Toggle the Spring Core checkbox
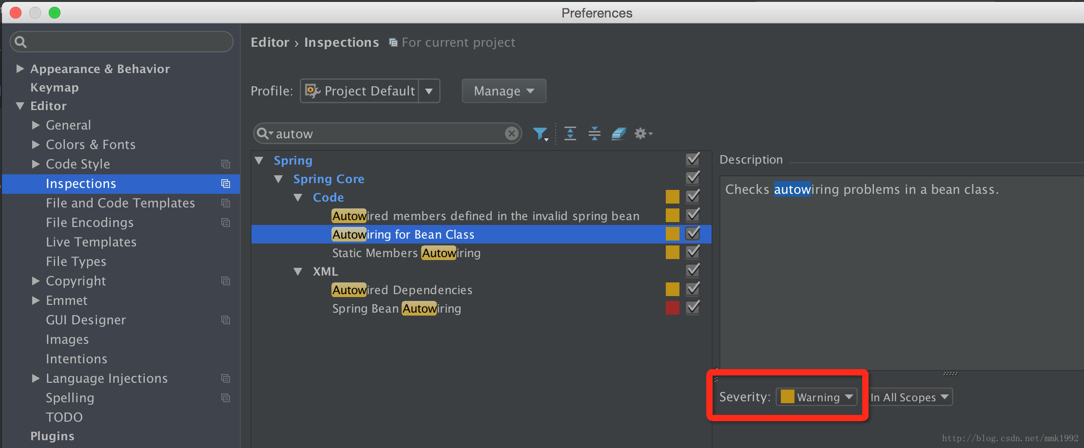The image size is (1084, 448). [x=693, y=178]
